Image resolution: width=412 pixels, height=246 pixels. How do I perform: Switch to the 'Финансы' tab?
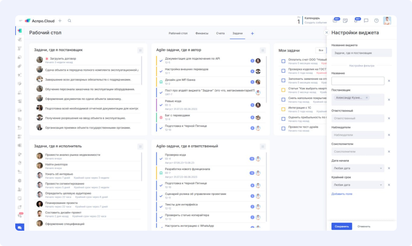202,33
